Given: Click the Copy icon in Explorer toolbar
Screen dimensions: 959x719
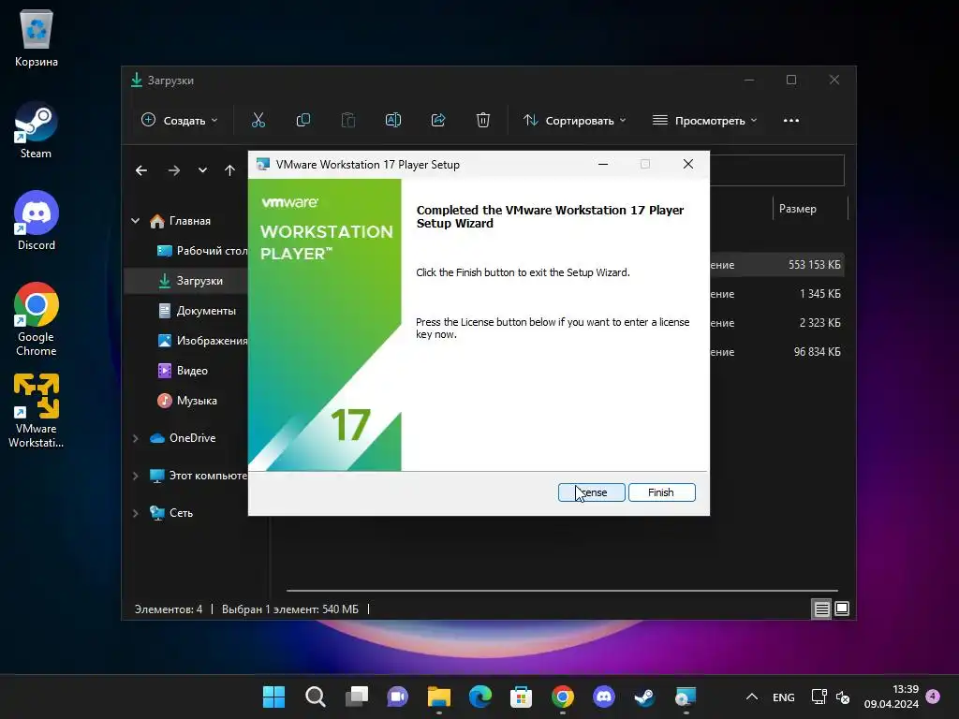Looking at the screenshot, I should pyautogui.click(x=302, y=121).
